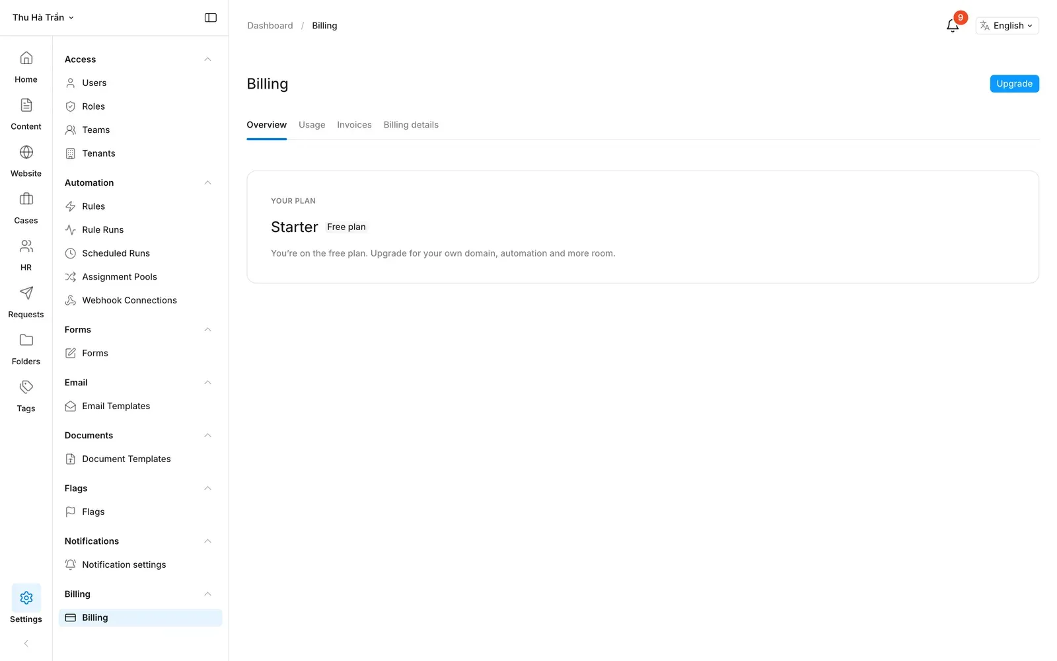Click the notifications bell icon
This screenshot has width=1057, height=661.
(953, 26)
